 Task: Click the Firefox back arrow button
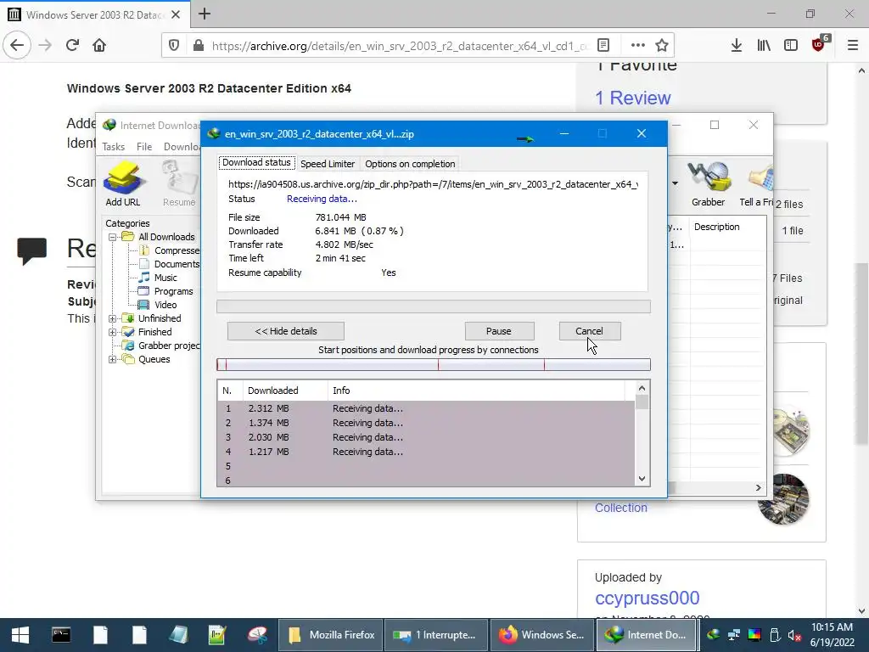(17, 46)
